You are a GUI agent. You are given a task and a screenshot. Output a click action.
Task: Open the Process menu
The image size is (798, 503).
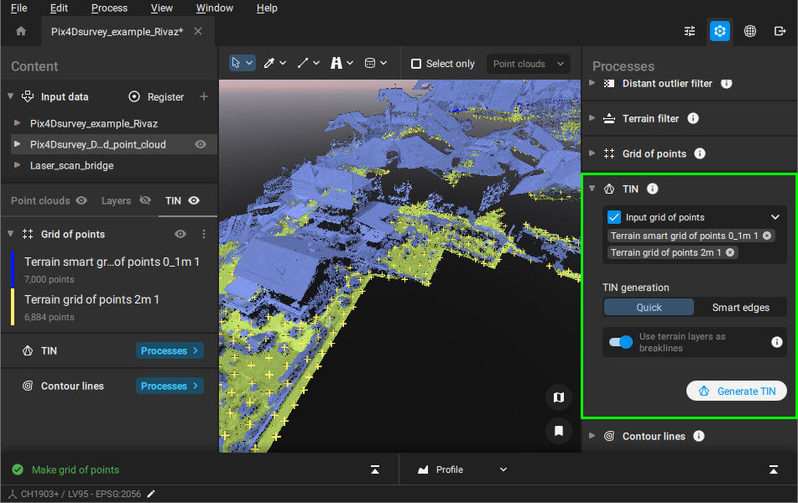click(x=109, y=8)
